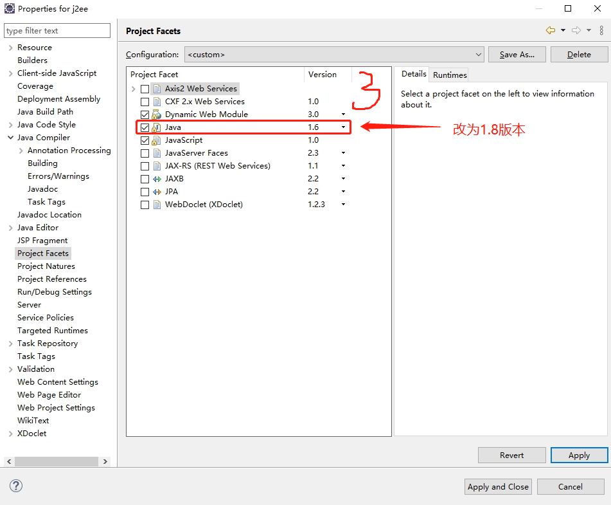Click the Delete configuration button

click(579, 55)
